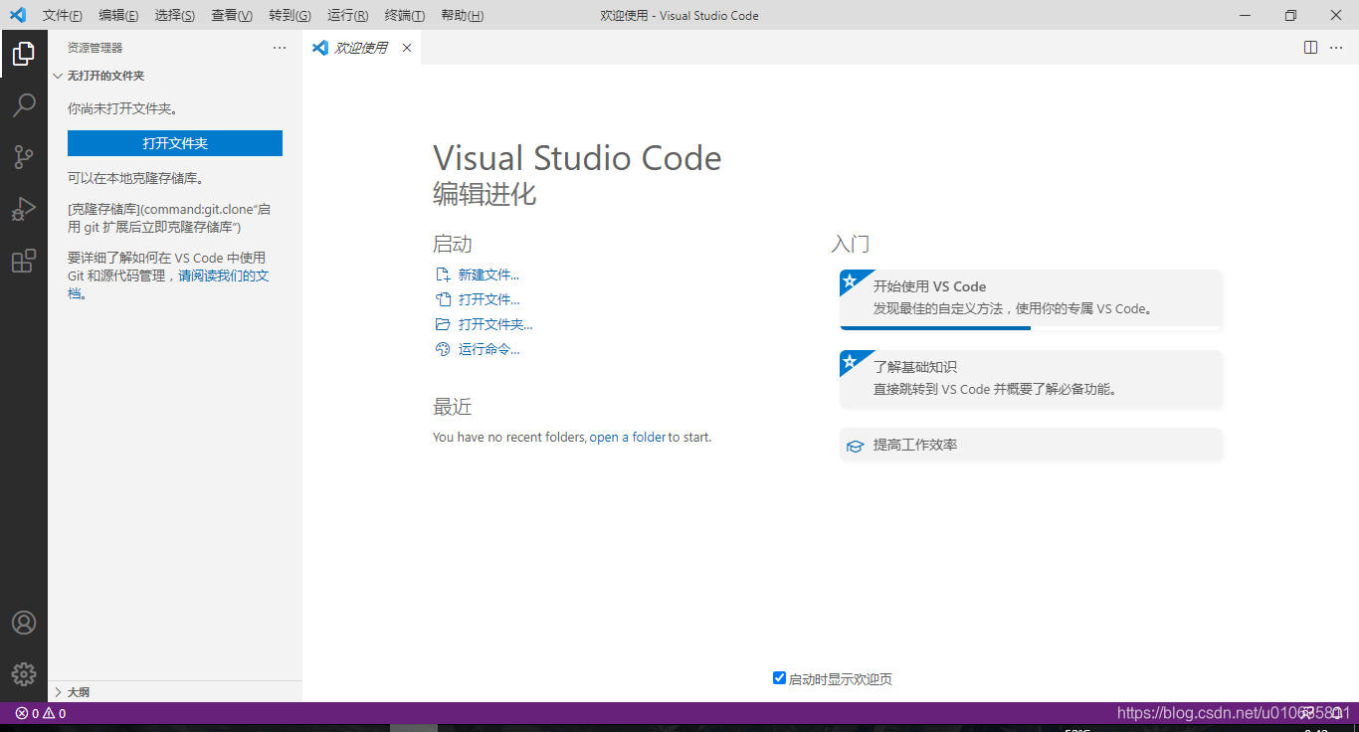
Task: Open the Search view icon
Action: pyautogui.click(x=24, y=104)
